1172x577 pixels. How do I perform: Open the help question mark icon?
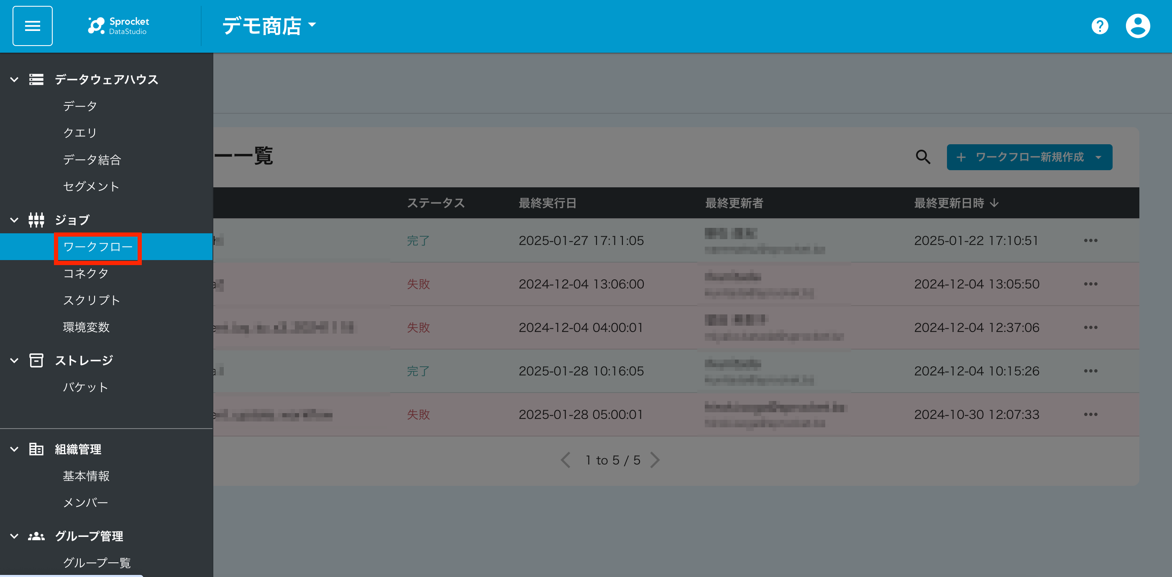(1100, 26)
